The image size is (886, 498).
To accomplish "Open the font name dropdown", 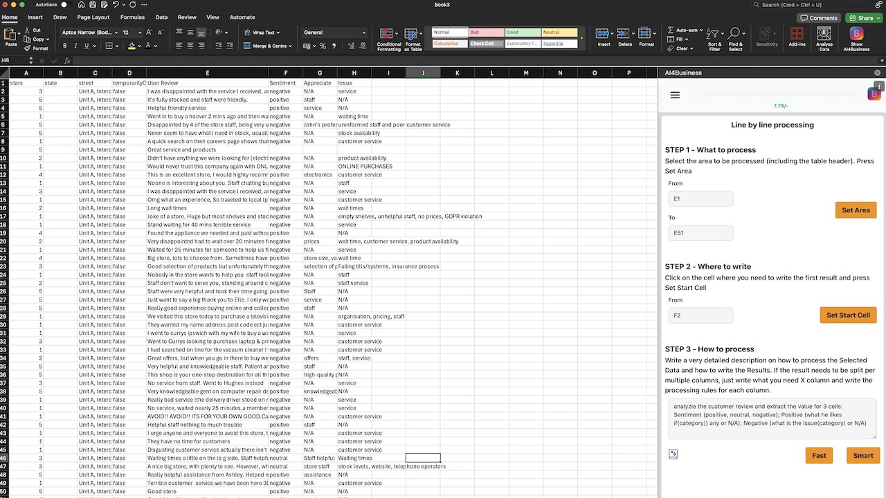I will tap(116, 33).
